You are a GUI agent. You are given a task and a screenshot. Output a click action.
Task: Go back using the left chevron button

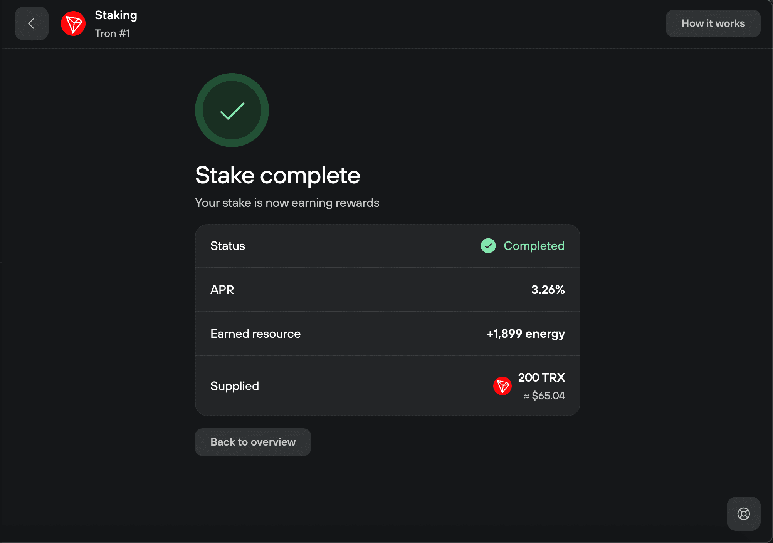(32, 23)
